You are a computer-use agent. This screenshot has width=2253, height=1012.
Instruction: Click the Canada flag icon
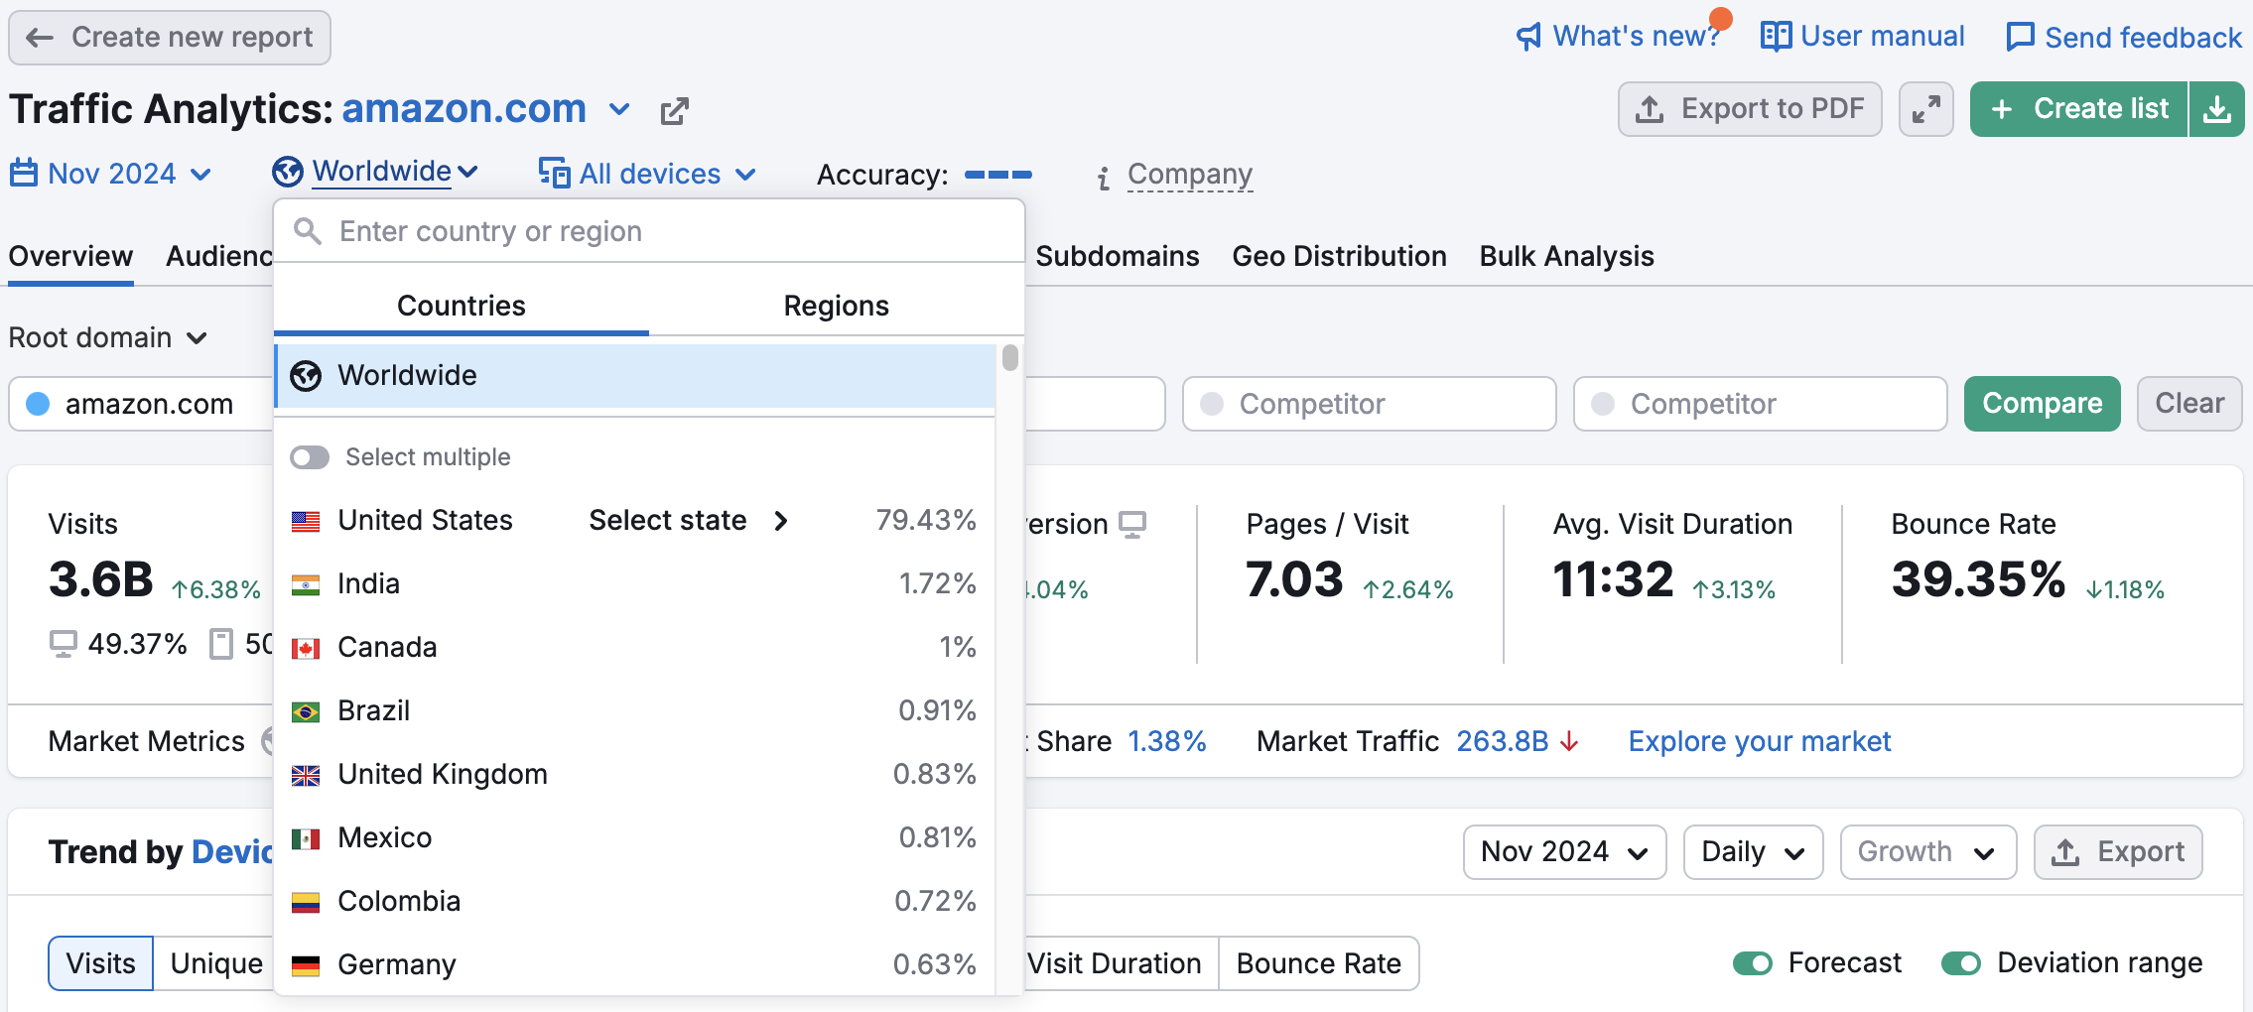pyautogui.click(x=306, y=648)
